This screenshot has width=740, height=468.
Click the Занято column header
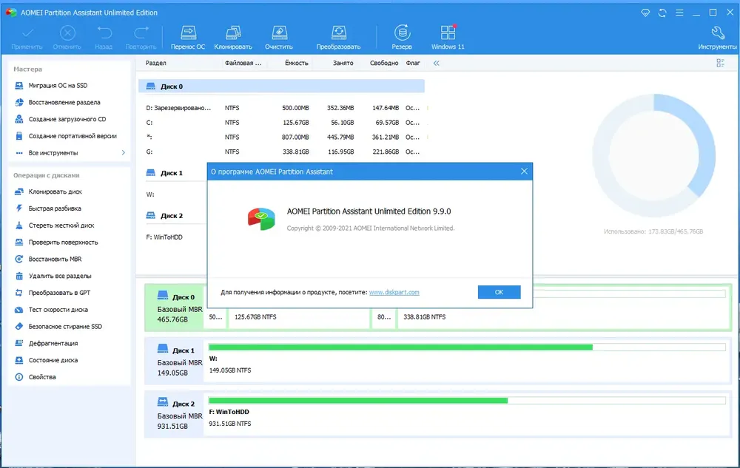click(343, 63)
